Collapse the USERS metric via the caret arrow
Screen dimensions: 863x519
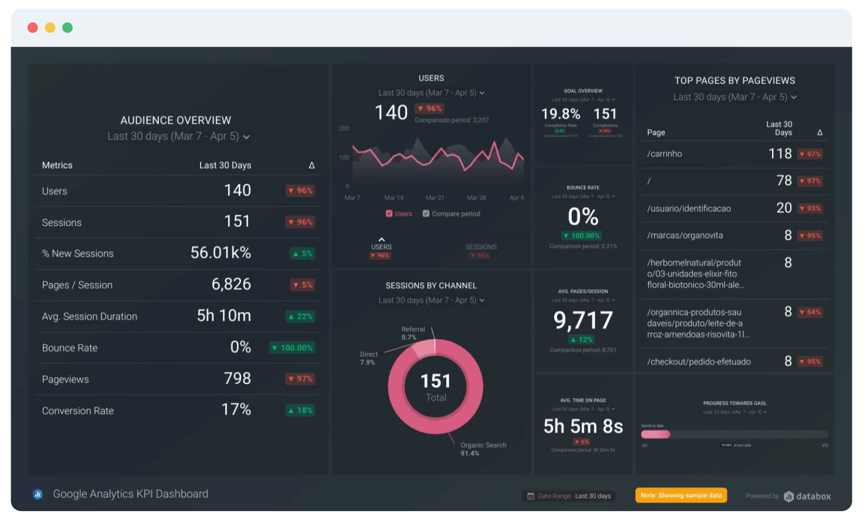[382, 238]
